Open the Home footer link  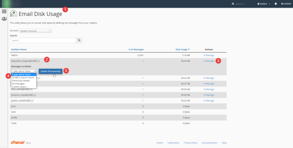click(160, 143)
